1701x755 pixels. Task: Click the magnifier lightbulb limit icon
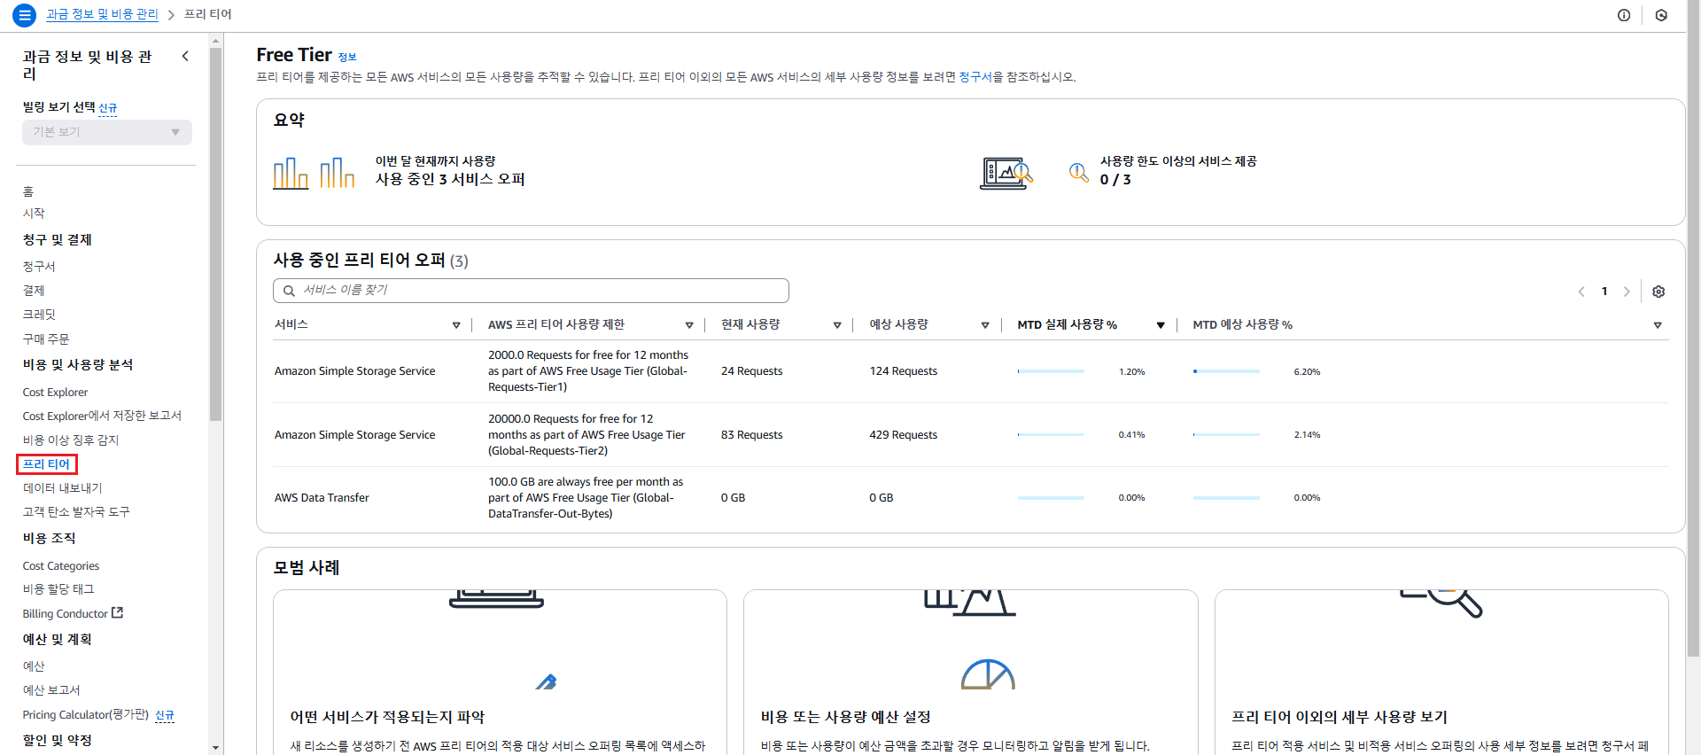pos(1078,173)
